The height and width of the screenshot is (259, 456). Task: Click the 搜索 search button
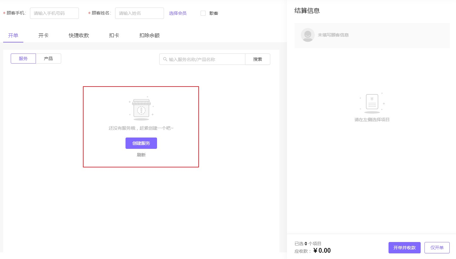(x=258, y=59)
